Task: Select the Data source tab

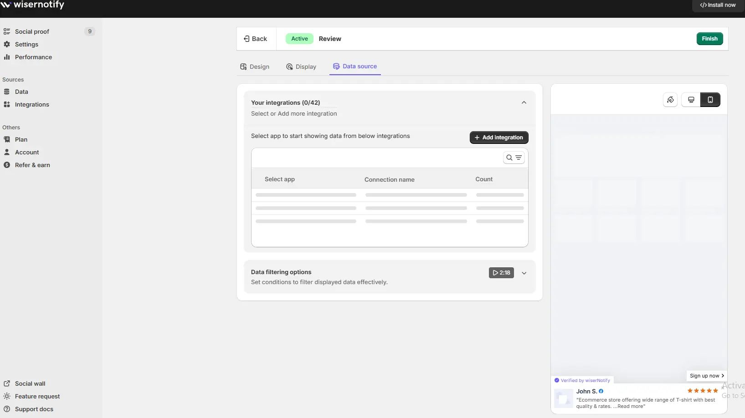Action: point(355,66)
